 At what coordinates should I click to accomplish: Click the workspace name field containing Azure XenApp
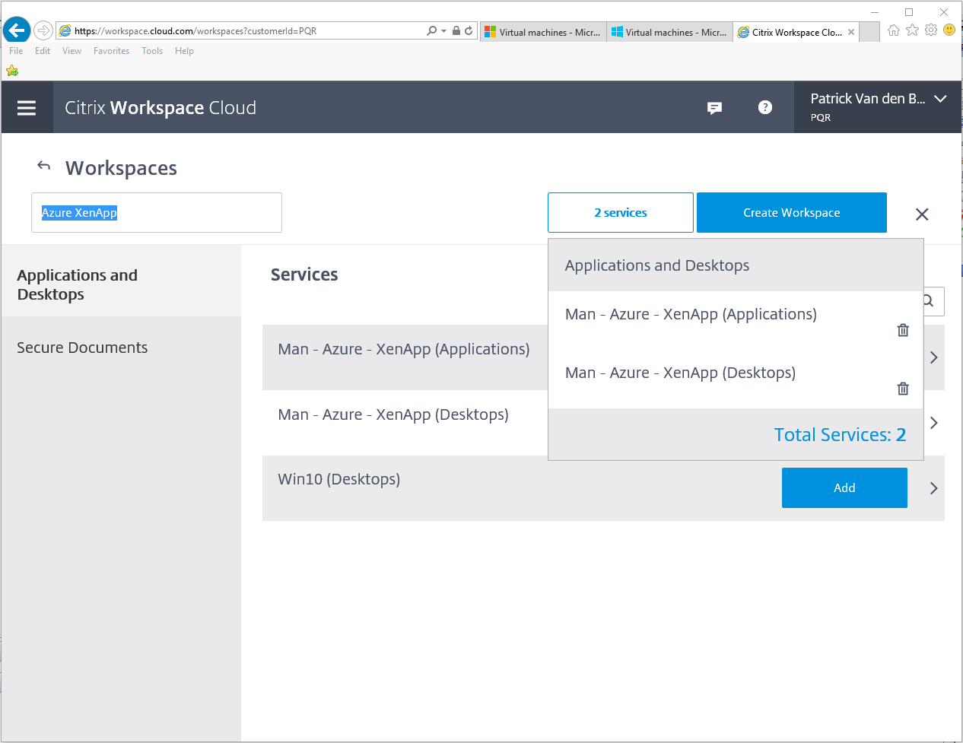coord(157,212)
